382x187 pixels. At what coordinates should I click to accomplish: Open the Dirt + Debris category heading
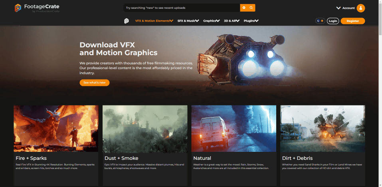(297, 158)
